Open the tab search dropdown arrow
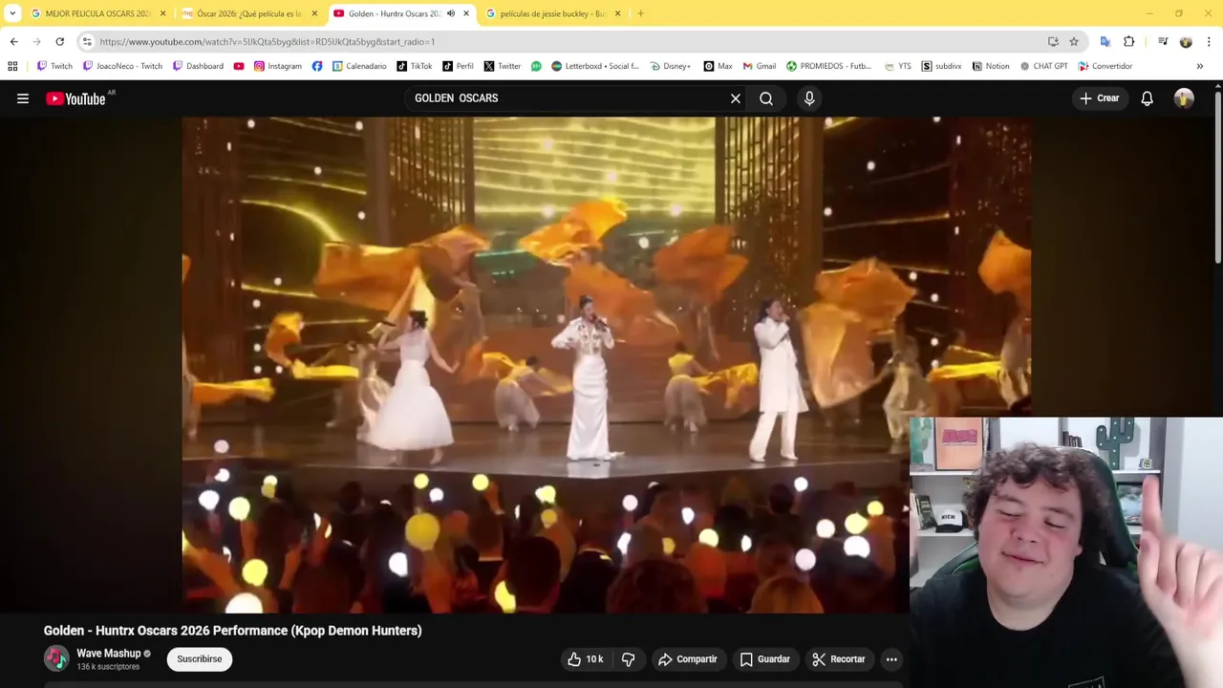The image size is (1223, 688). tap(12, 13)
